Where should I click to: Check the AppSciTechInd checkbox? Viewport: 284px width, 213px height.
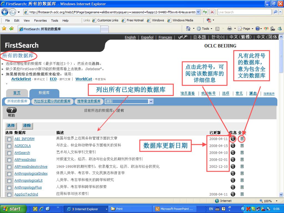9,194
